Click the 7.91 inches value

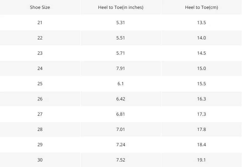click(120, 68)
